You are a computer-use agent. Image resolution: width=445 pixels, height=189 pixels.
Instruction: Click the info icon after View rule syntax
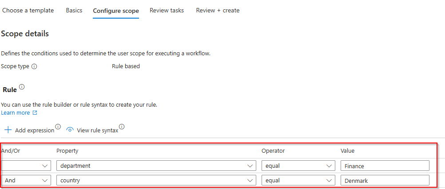pos(122,127)
